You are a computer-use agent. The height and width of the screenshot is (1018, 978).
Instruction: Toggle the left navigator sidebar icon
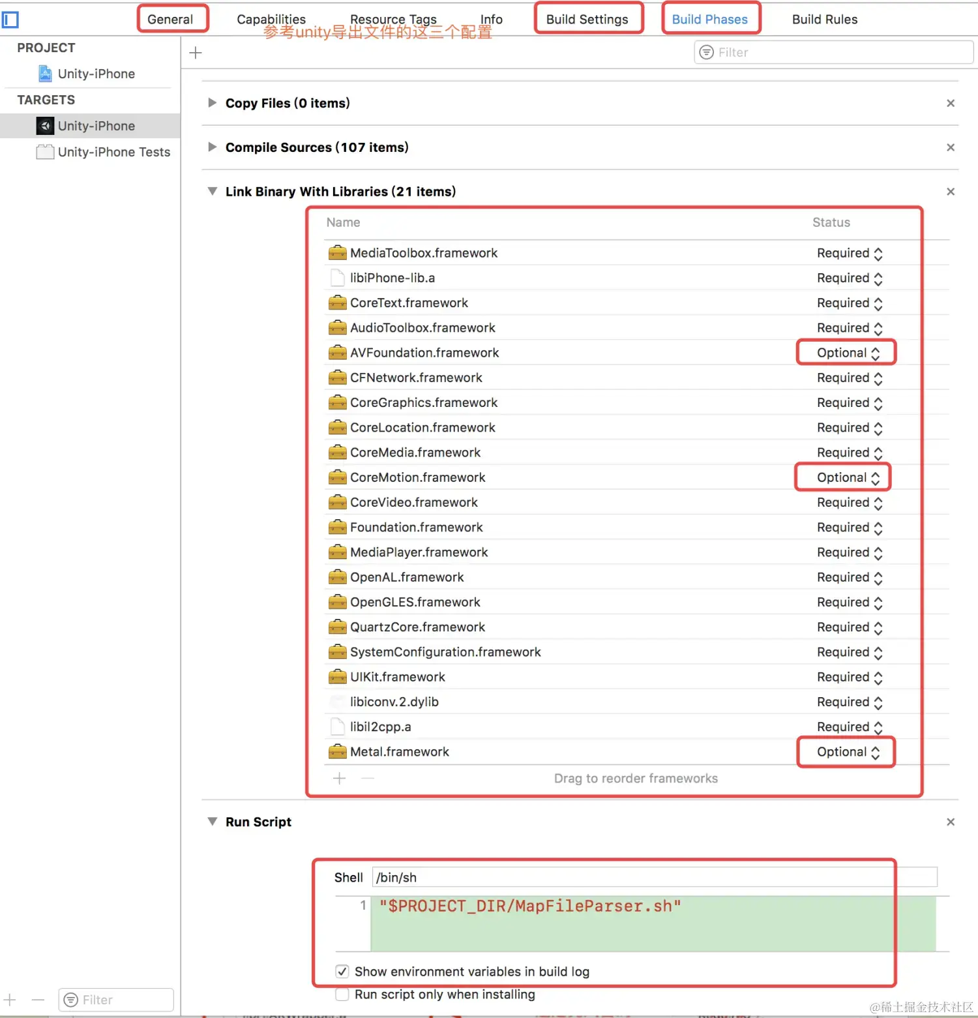coord(10,20)
